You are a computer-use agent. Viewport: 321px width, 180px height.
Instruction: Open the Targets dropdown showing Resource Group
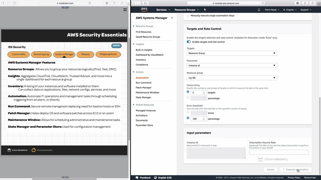click(x=232, y=53)
